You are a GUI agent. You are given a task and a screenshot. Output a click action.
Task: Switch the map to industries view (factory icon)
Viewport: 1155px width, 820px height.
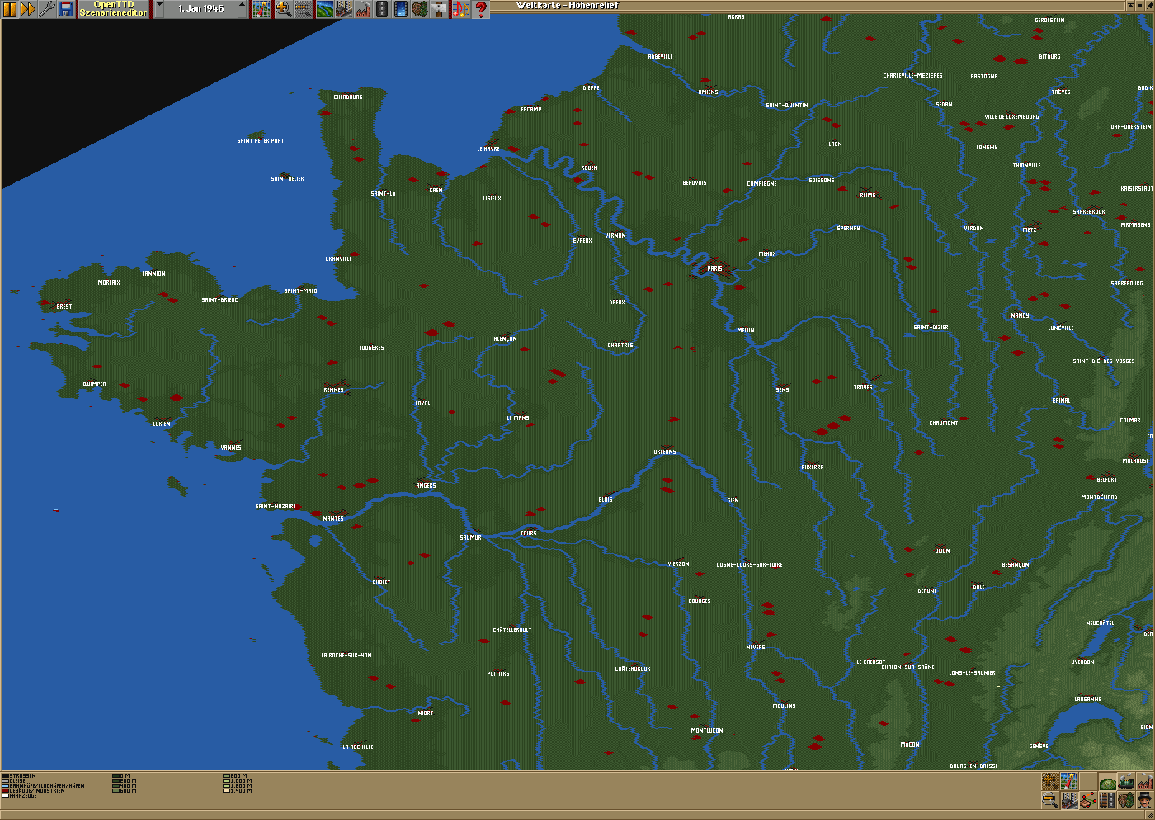1144,782
